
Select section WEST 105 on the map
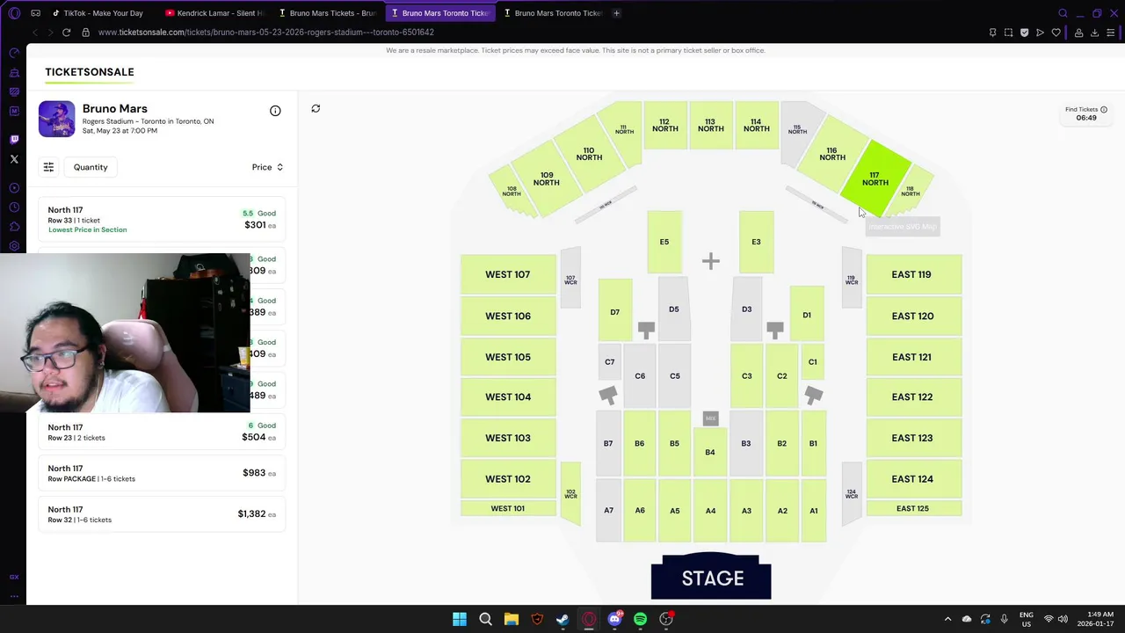click(x=508, y=357)
